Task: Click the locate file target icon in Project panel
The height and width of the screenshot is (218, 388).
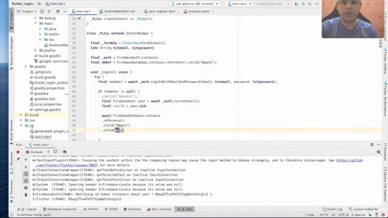Action: [42, 12]
